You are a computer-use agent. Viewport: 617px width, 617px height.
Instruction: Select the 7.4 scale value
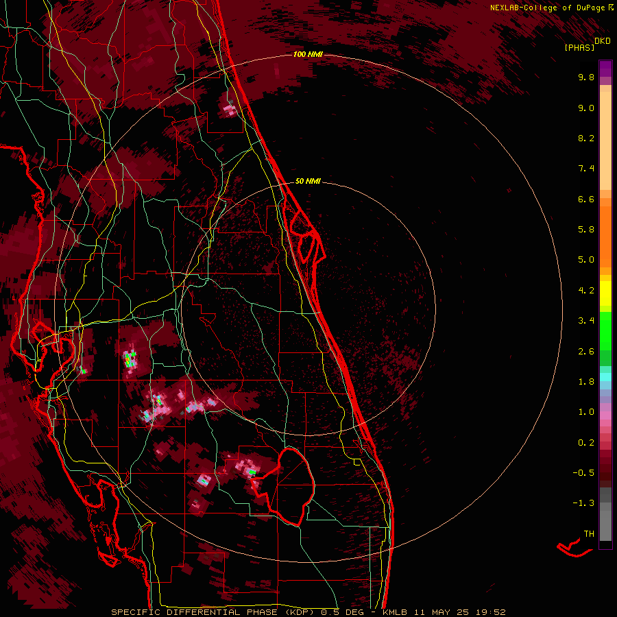point(586,169)
